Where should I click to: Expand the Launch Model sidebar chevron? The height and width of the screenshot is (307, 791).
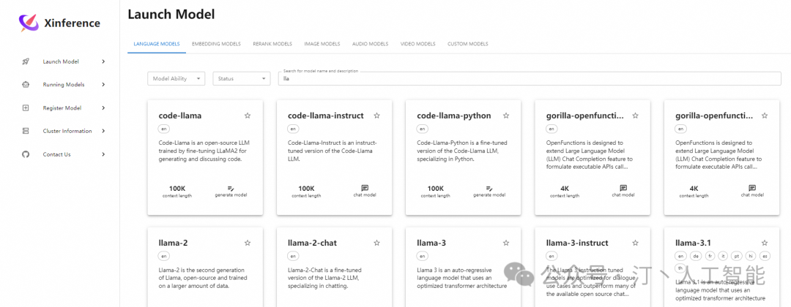[103, 61]
